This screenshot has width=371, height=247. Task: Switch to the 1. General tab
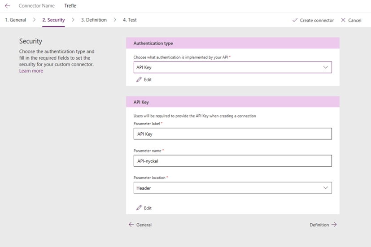15,20
